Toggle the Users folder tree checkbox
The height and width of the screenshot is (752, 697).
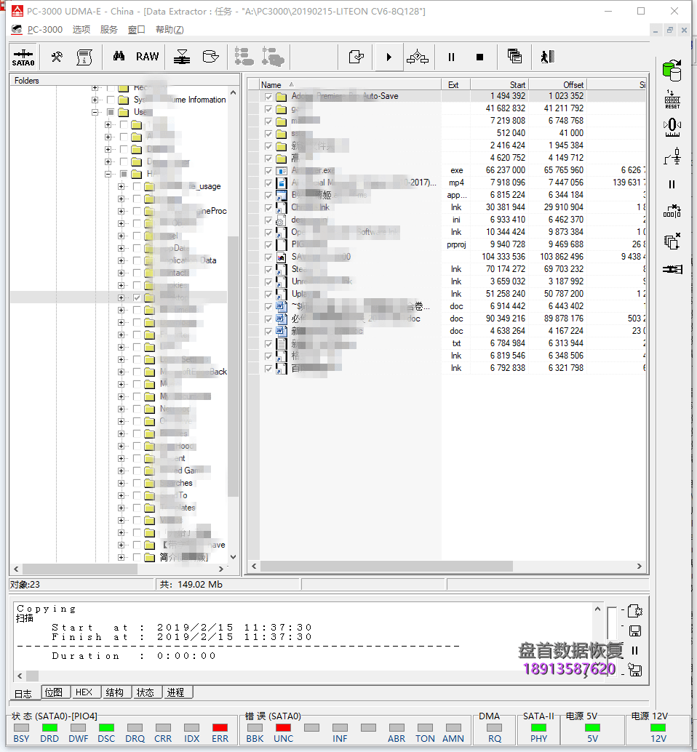click(111, 112)
